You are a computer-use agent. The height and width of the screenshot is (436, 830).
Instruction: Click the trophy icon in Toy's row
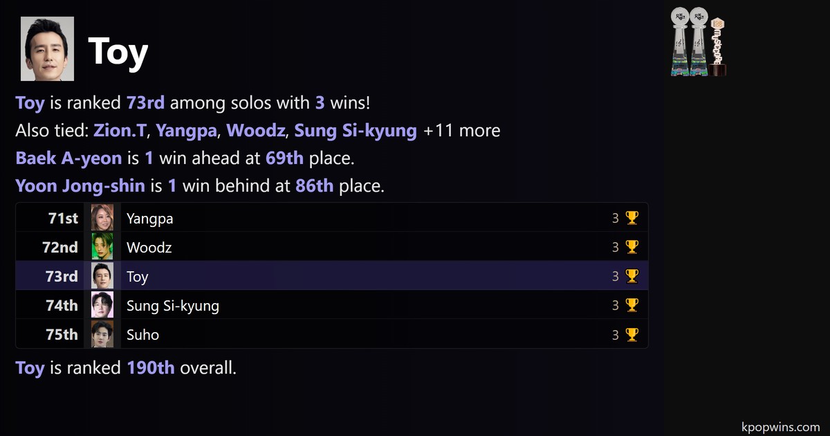coord(631,277)
